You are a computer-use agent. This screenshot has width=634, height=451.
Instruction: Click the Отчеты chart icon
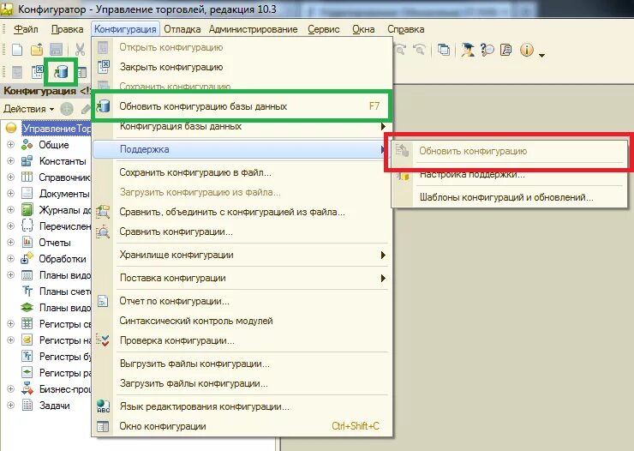pos(27,243)
